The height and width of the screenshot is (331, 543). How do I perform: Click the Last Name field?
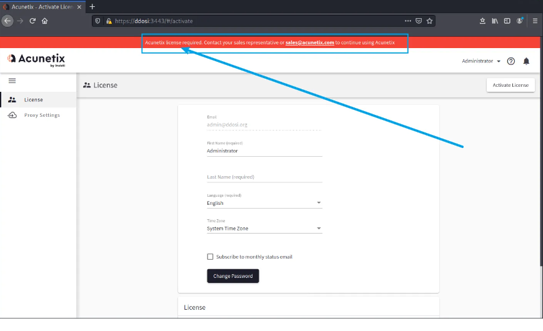[264, 177]
